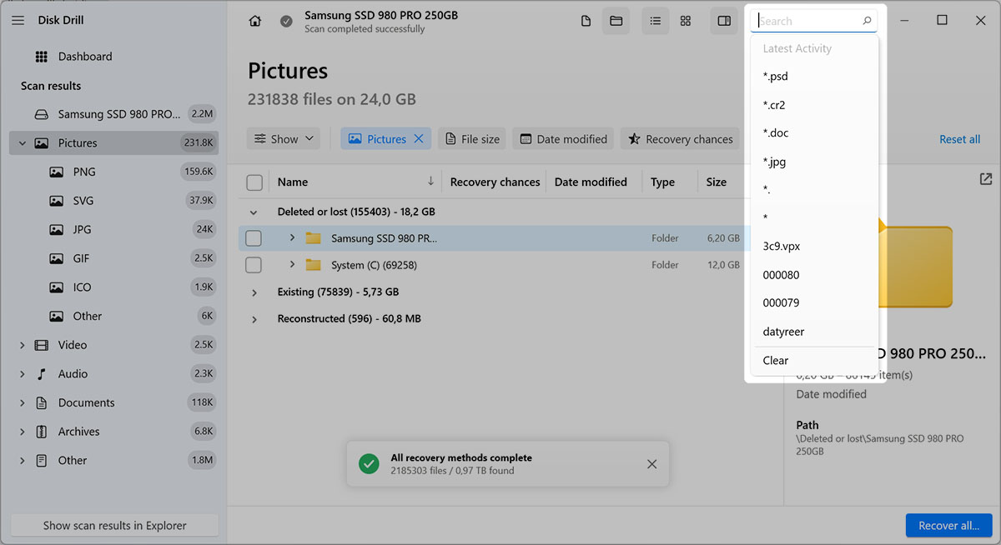
Task: Sort by Recovery chances column header
Action: pos(495,182)
